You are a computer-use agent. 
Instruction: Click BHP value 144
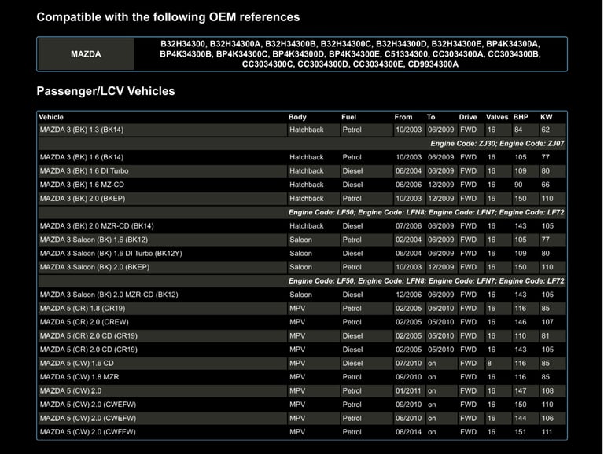point(521,418)
